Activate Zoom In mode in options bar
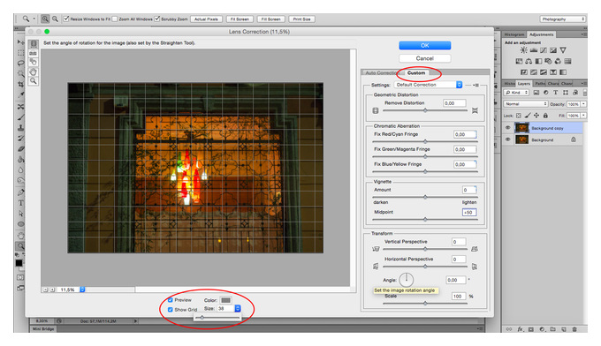The height and width of the screenshot is (346, 601). pos(45,19)
